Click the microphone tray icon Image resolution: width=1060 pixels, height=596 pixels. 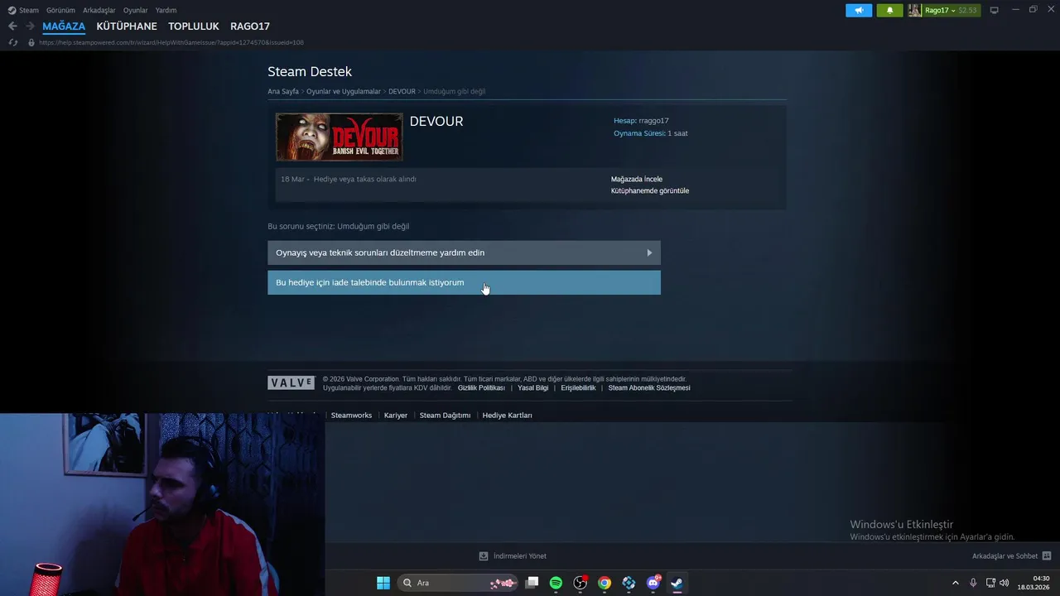[973, 583]
